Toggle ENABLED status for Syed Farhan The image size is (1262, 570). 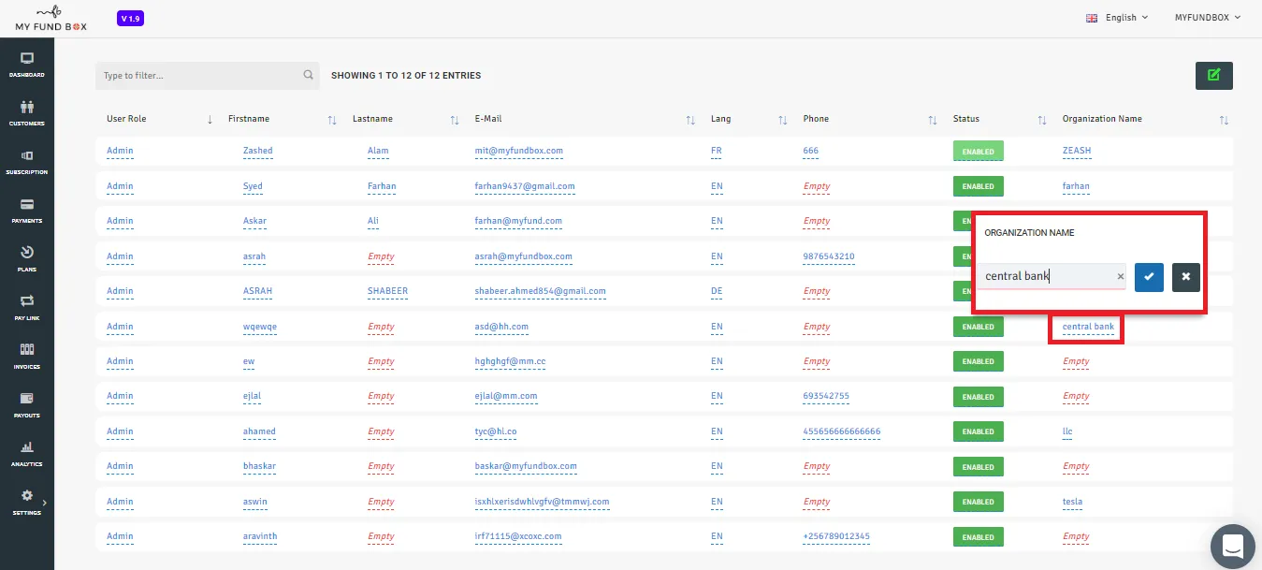[x=978, y=186]
